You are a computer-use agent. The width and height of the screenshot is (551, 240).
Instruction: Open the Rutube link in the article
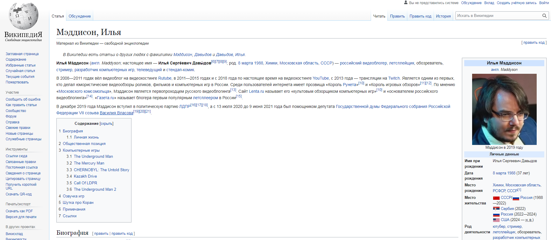click(165, 78)
